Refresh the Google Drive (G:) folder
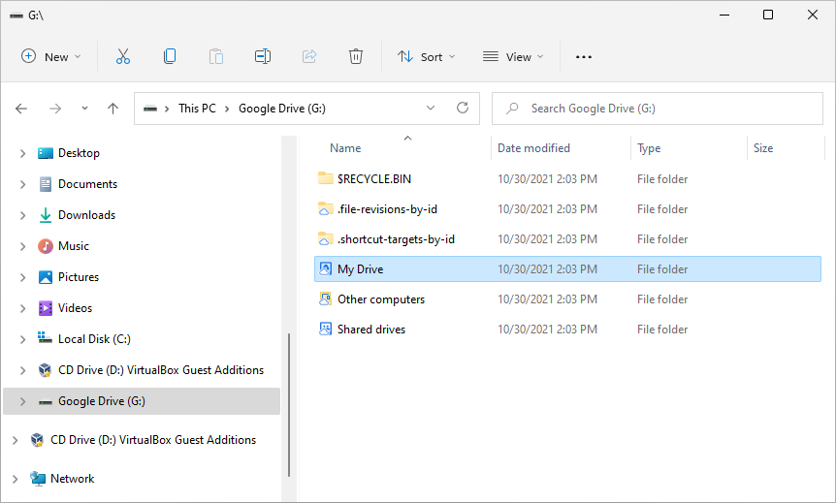 coord(463,109)
